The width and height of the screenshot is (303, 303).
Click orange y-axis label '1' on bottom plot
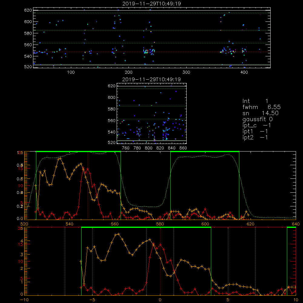pos(22,282)
